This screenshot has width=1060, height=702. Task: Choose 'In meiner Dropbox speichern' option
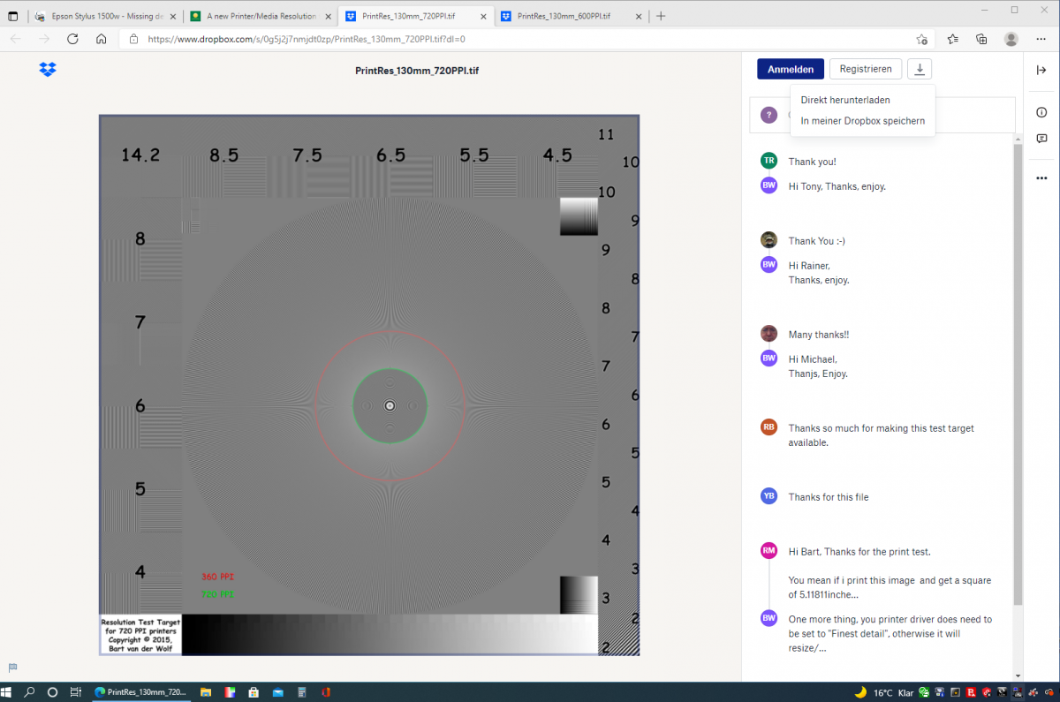click(862, 121)
